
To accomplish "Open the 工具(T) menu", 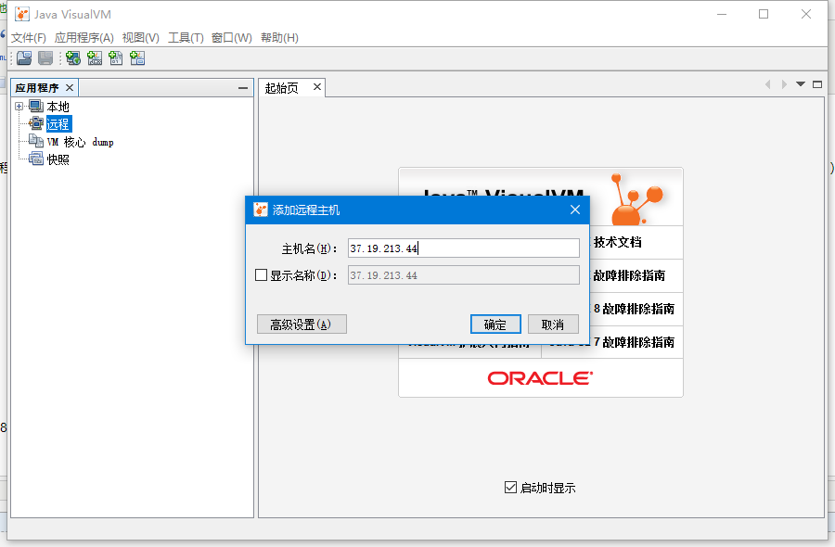I will tap(186, 38).
